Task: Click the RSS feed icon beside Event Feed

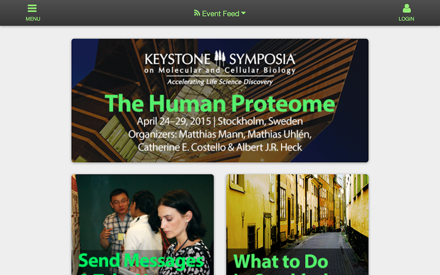Action: 197,13
